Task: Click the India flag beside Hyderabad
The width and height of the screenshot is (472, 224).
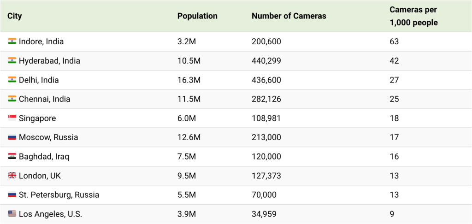Action: tap(12, 60)
